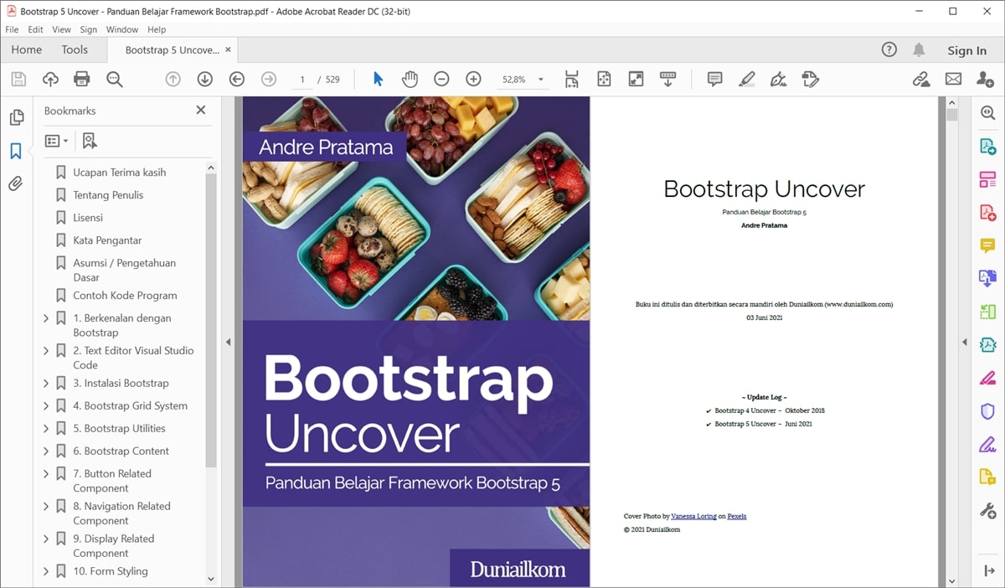
Task: Collapse the left navigation pane arrow
Action: 229,342
